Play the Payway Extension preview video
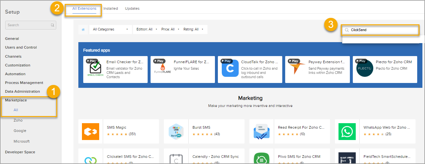Image resolution: width=425 pixels, height=164 pixels. (294, 61)
